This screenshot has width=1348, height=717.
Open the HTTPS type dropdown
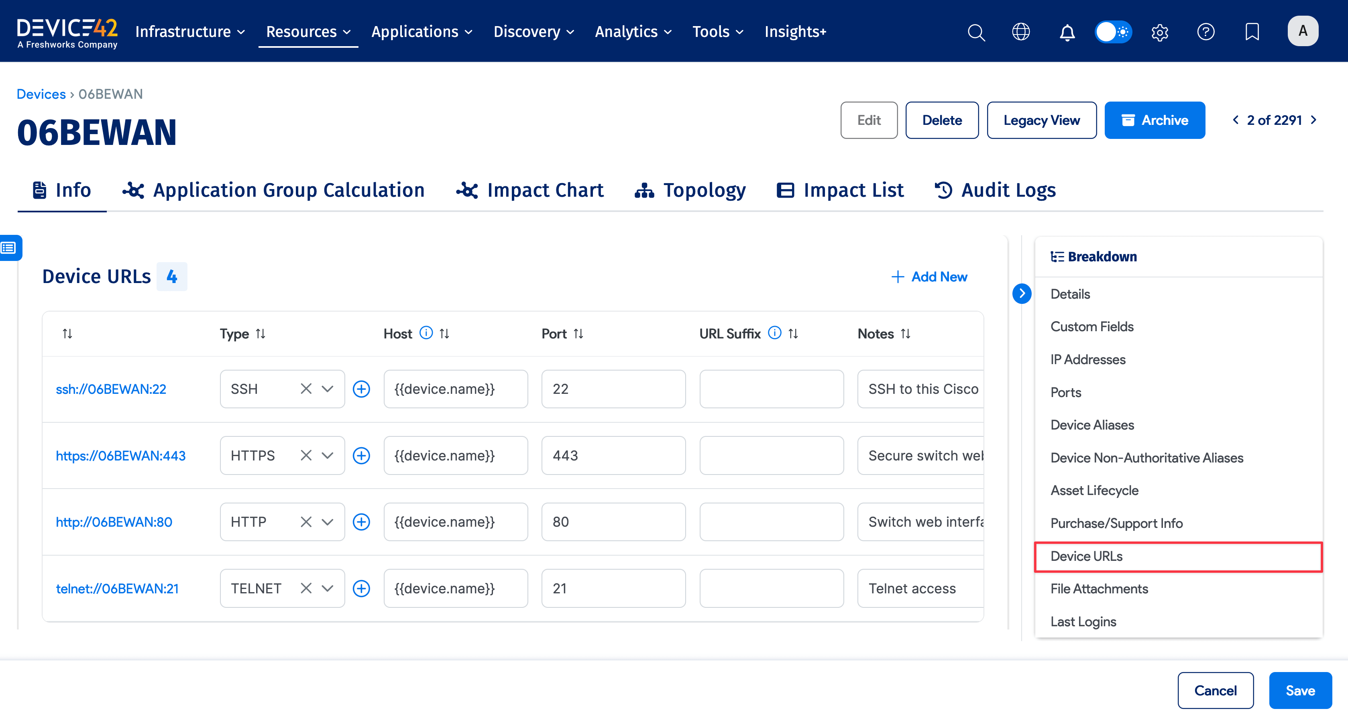point(328,455)
